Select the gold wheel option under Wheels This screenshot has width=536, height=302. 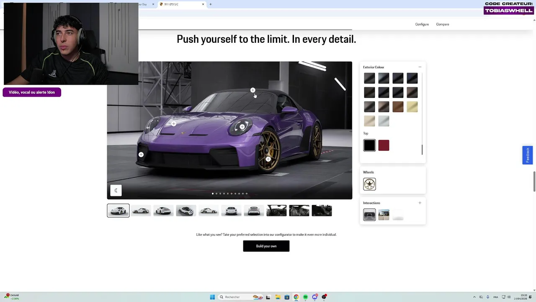pyautogui.click(x=369, y=184)
